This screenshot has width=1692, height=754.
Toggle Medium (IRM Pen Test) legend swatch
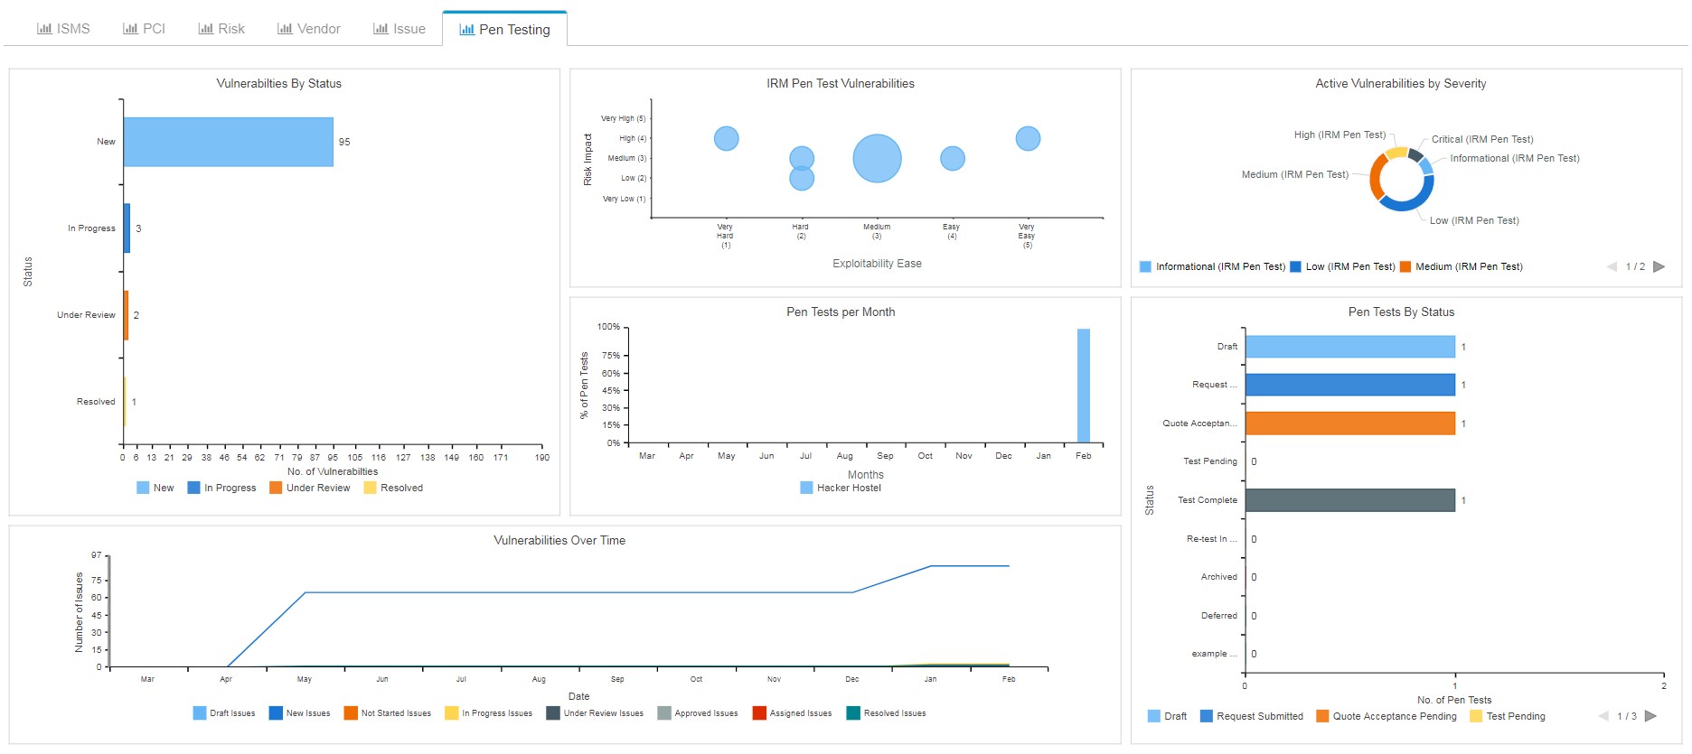click(1405, 266)
